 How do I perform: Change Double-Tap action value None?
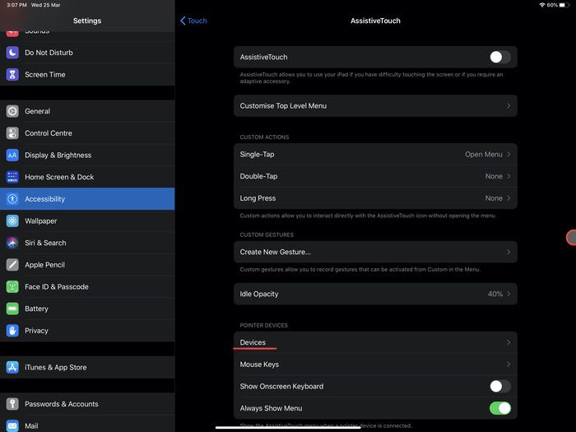point(494,176)
